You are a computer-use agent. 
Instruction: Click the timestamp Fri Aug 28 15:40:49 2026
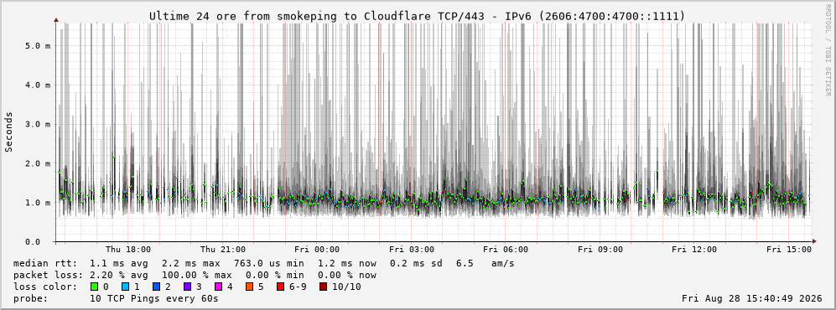[x=752, y=299]
